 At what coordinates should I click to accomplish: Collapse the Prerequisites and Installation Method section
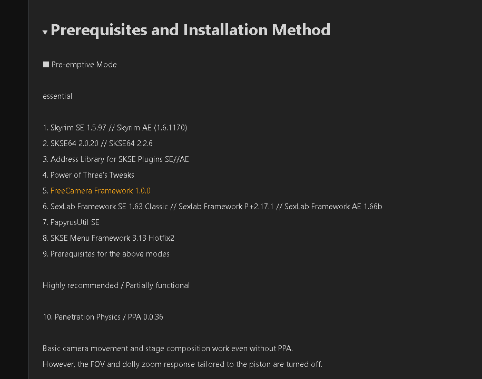click(45, 32)
